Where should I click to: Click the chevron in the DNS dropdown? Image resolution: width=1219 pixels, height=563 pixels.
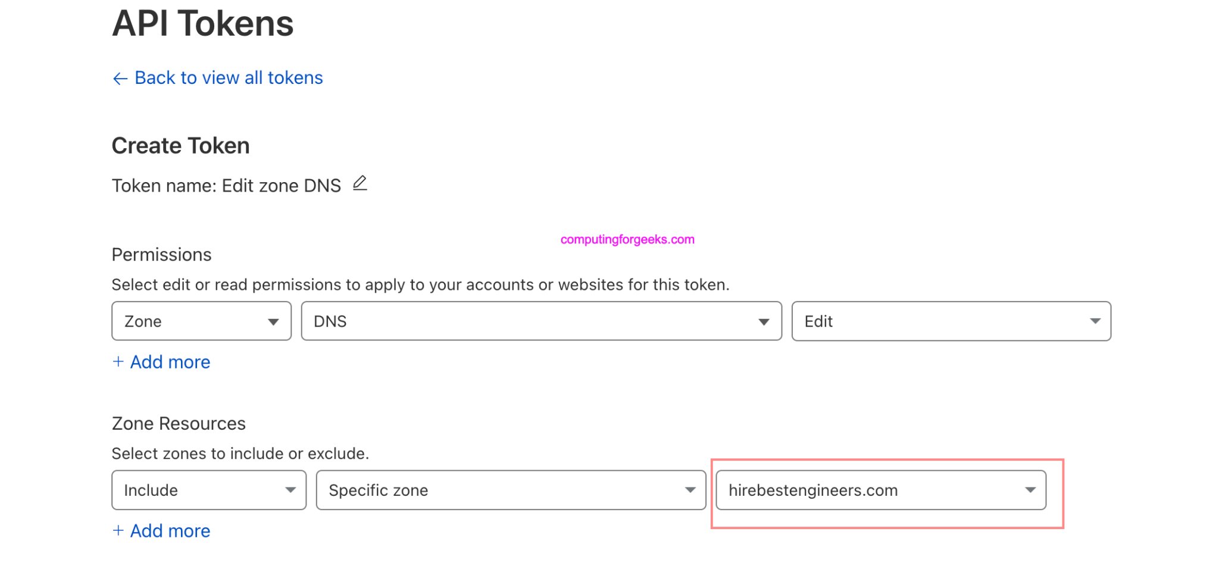(764, 321)
